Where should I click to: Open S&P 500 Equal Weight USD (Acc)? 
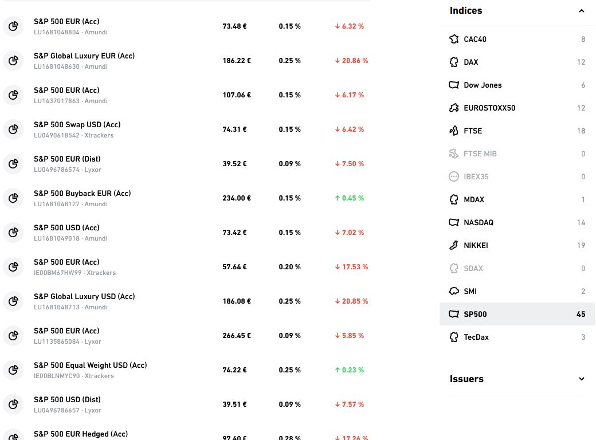[186, 370]
